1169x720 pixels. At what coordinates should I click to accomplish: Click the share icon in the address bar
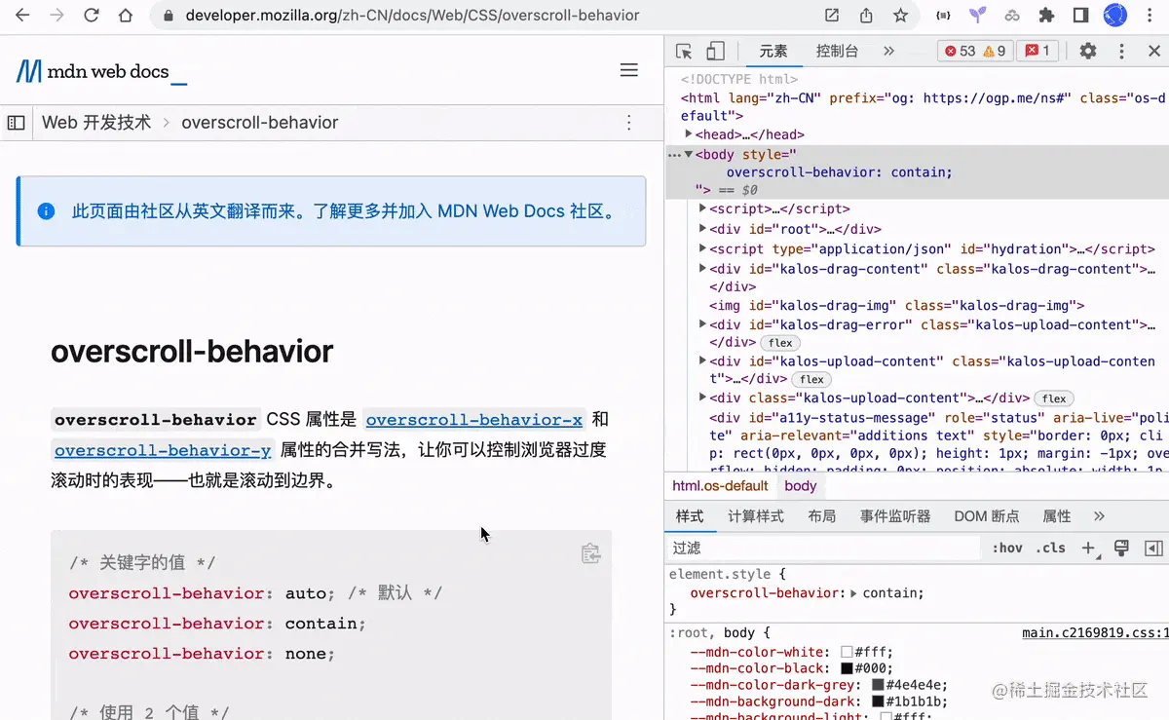click(x=866, y=16)
